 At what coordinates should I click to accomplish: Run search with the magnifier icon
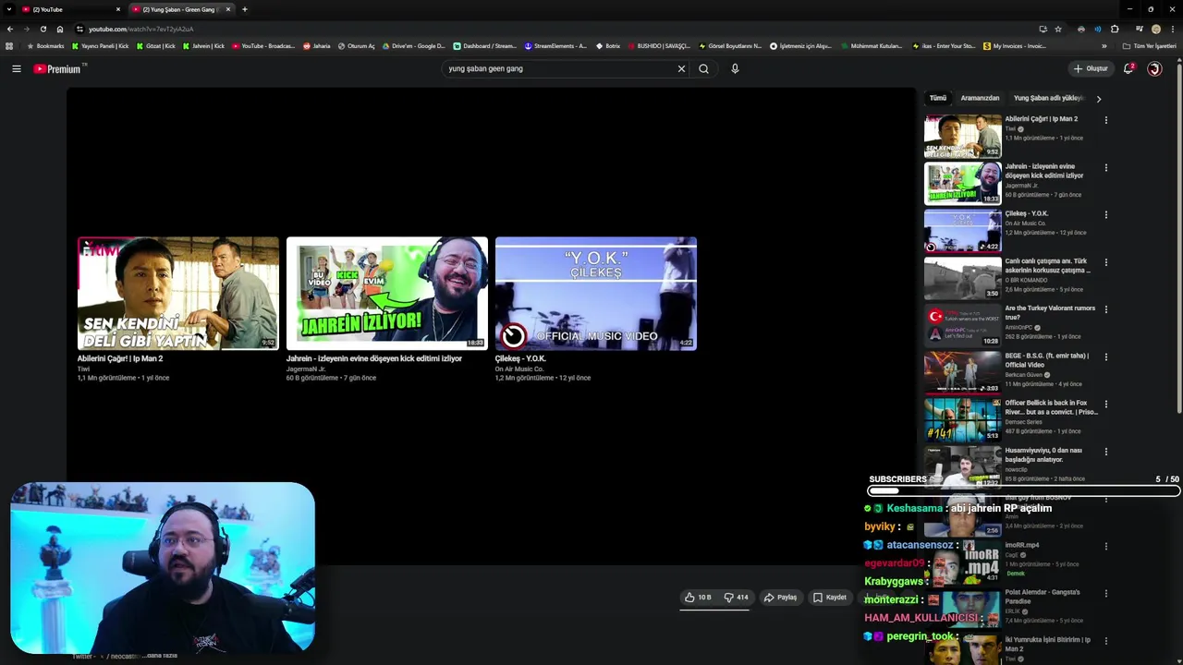tap(703, 68)
